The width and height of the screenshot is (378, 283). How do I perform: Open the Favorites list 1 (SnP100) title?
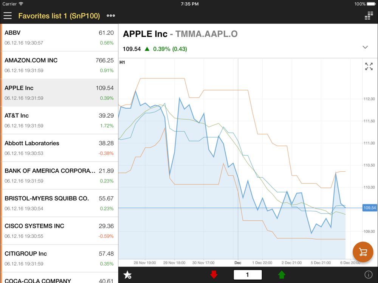click(59, 16)
